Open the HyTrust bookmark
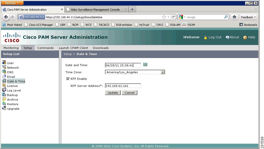This screenshot has width=264, height=149. (x=142, y=25)
